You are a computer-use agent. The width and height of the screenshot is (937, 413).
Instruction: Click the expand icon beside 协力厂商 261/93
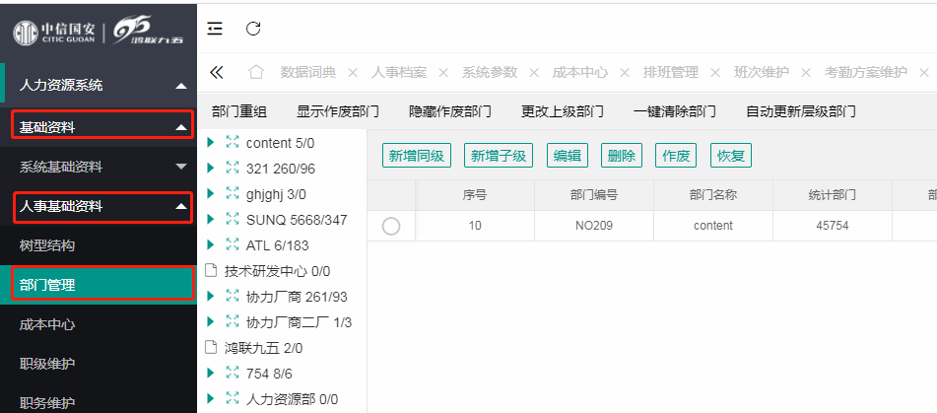coord(232,297)
